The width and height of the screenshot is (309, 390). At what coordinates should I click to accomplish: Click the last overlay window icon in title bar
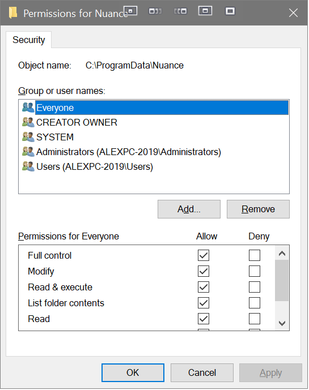tap(230, 11)
